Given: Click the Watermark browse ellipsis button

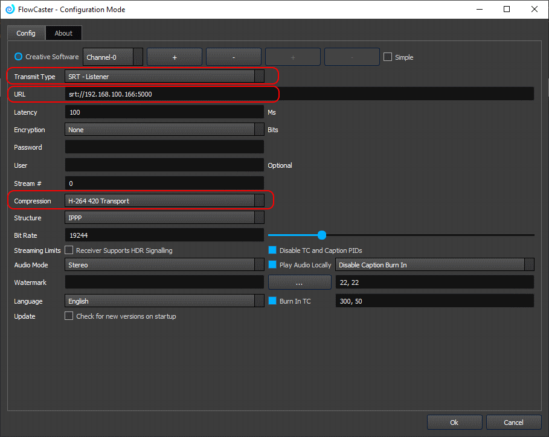Looking at the screenshot, I should pyautogui.click(x=300, y=282).
